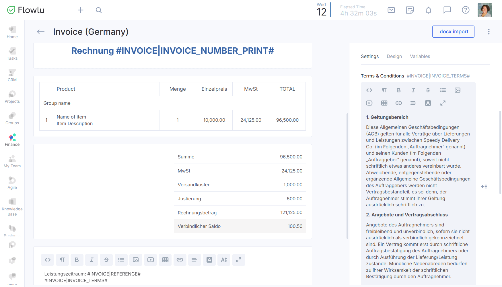Viewport: 502px width, 287px height.
Task: Click the Geltungsbereich heading in Terms
Action: coord(387,117)
